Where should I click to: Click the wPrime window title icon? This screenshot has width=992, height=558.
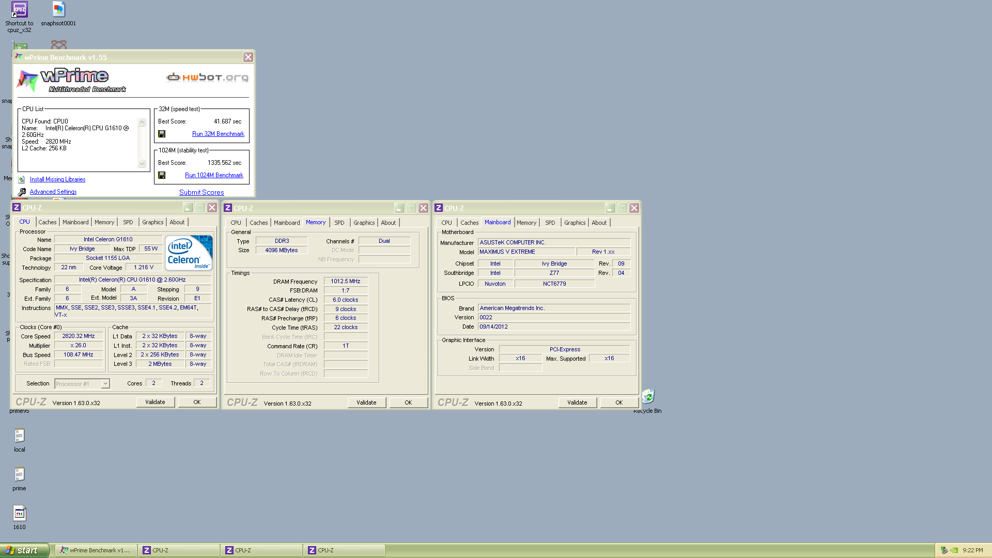(x=19, y=57)
